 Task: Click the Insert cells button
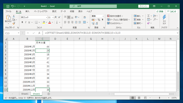(137, 16)
